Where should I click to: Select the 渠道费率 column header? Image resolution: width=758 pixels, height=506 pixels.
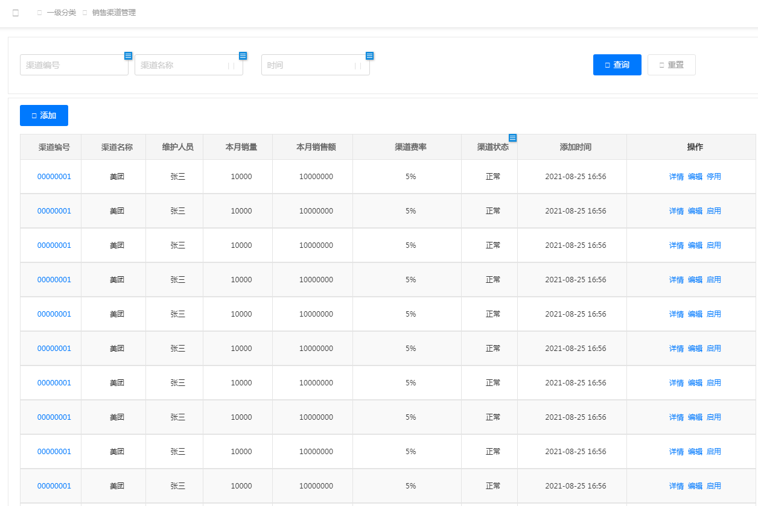coord(407,147)
